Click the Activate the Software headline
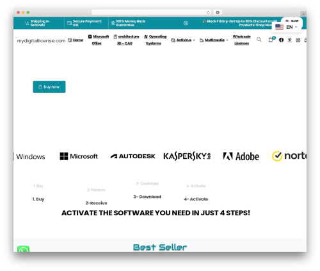Viewport: 320px width, 271px height. point(156,213)
